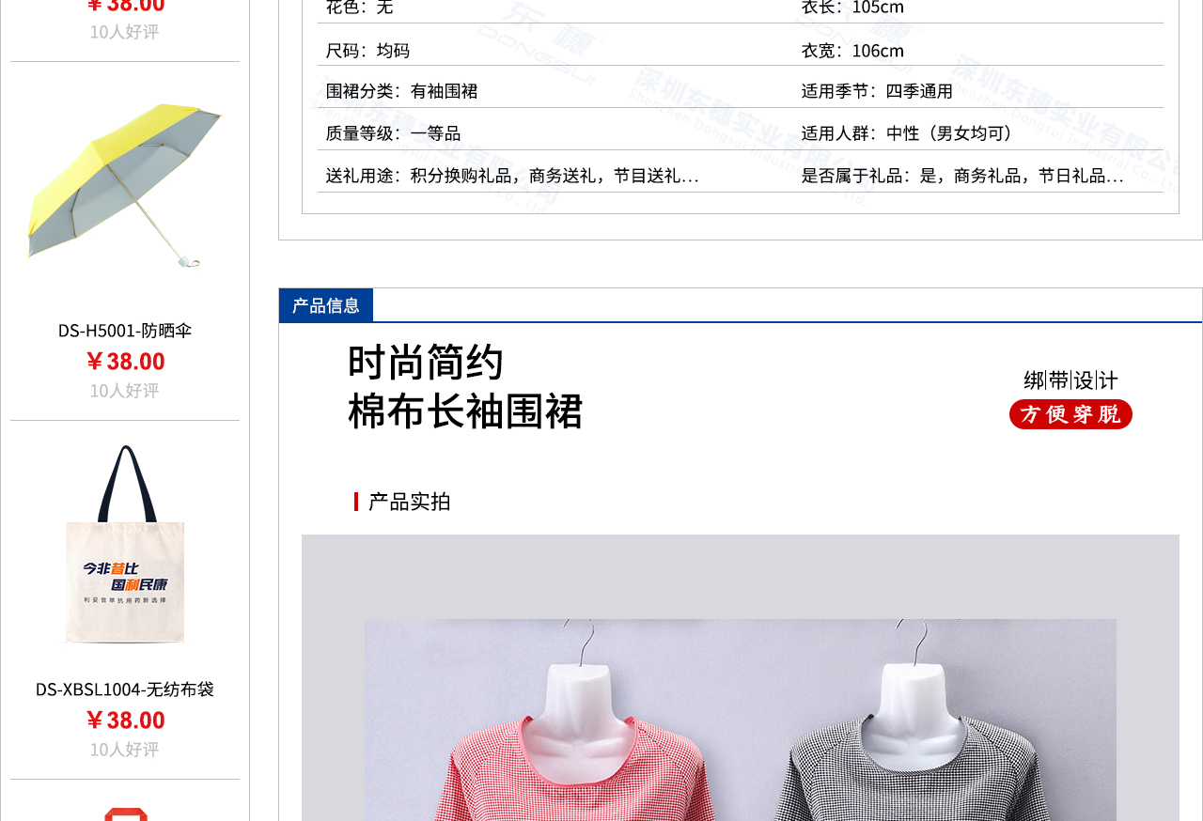Click 10人好评 under the sun umbrella
Viewport: 1203px width, 821px height.
pyautogui.click(x=125, y=391)
